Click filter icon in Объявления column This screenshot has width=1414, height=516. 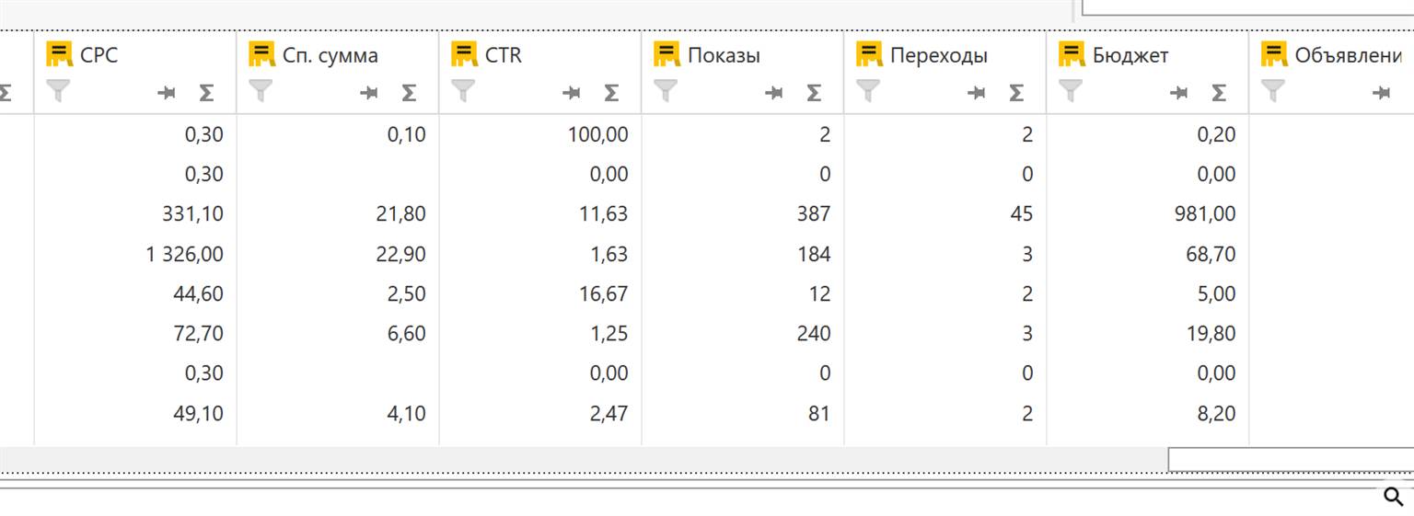(x=1273, y=91)
